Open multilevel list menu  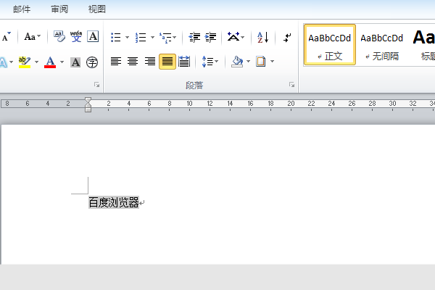click(168, 38)
